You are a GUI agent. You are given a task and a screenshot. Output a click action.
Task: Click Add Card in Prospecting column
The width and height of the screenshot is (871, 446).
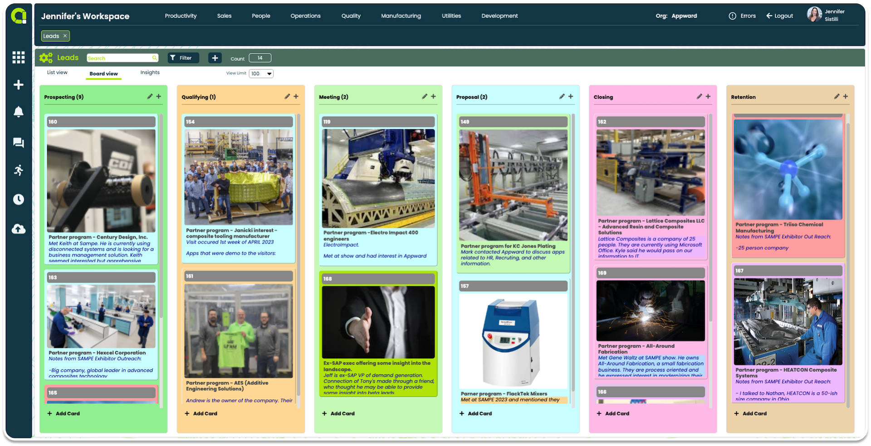pyautogui.click(x=64, y=413)
